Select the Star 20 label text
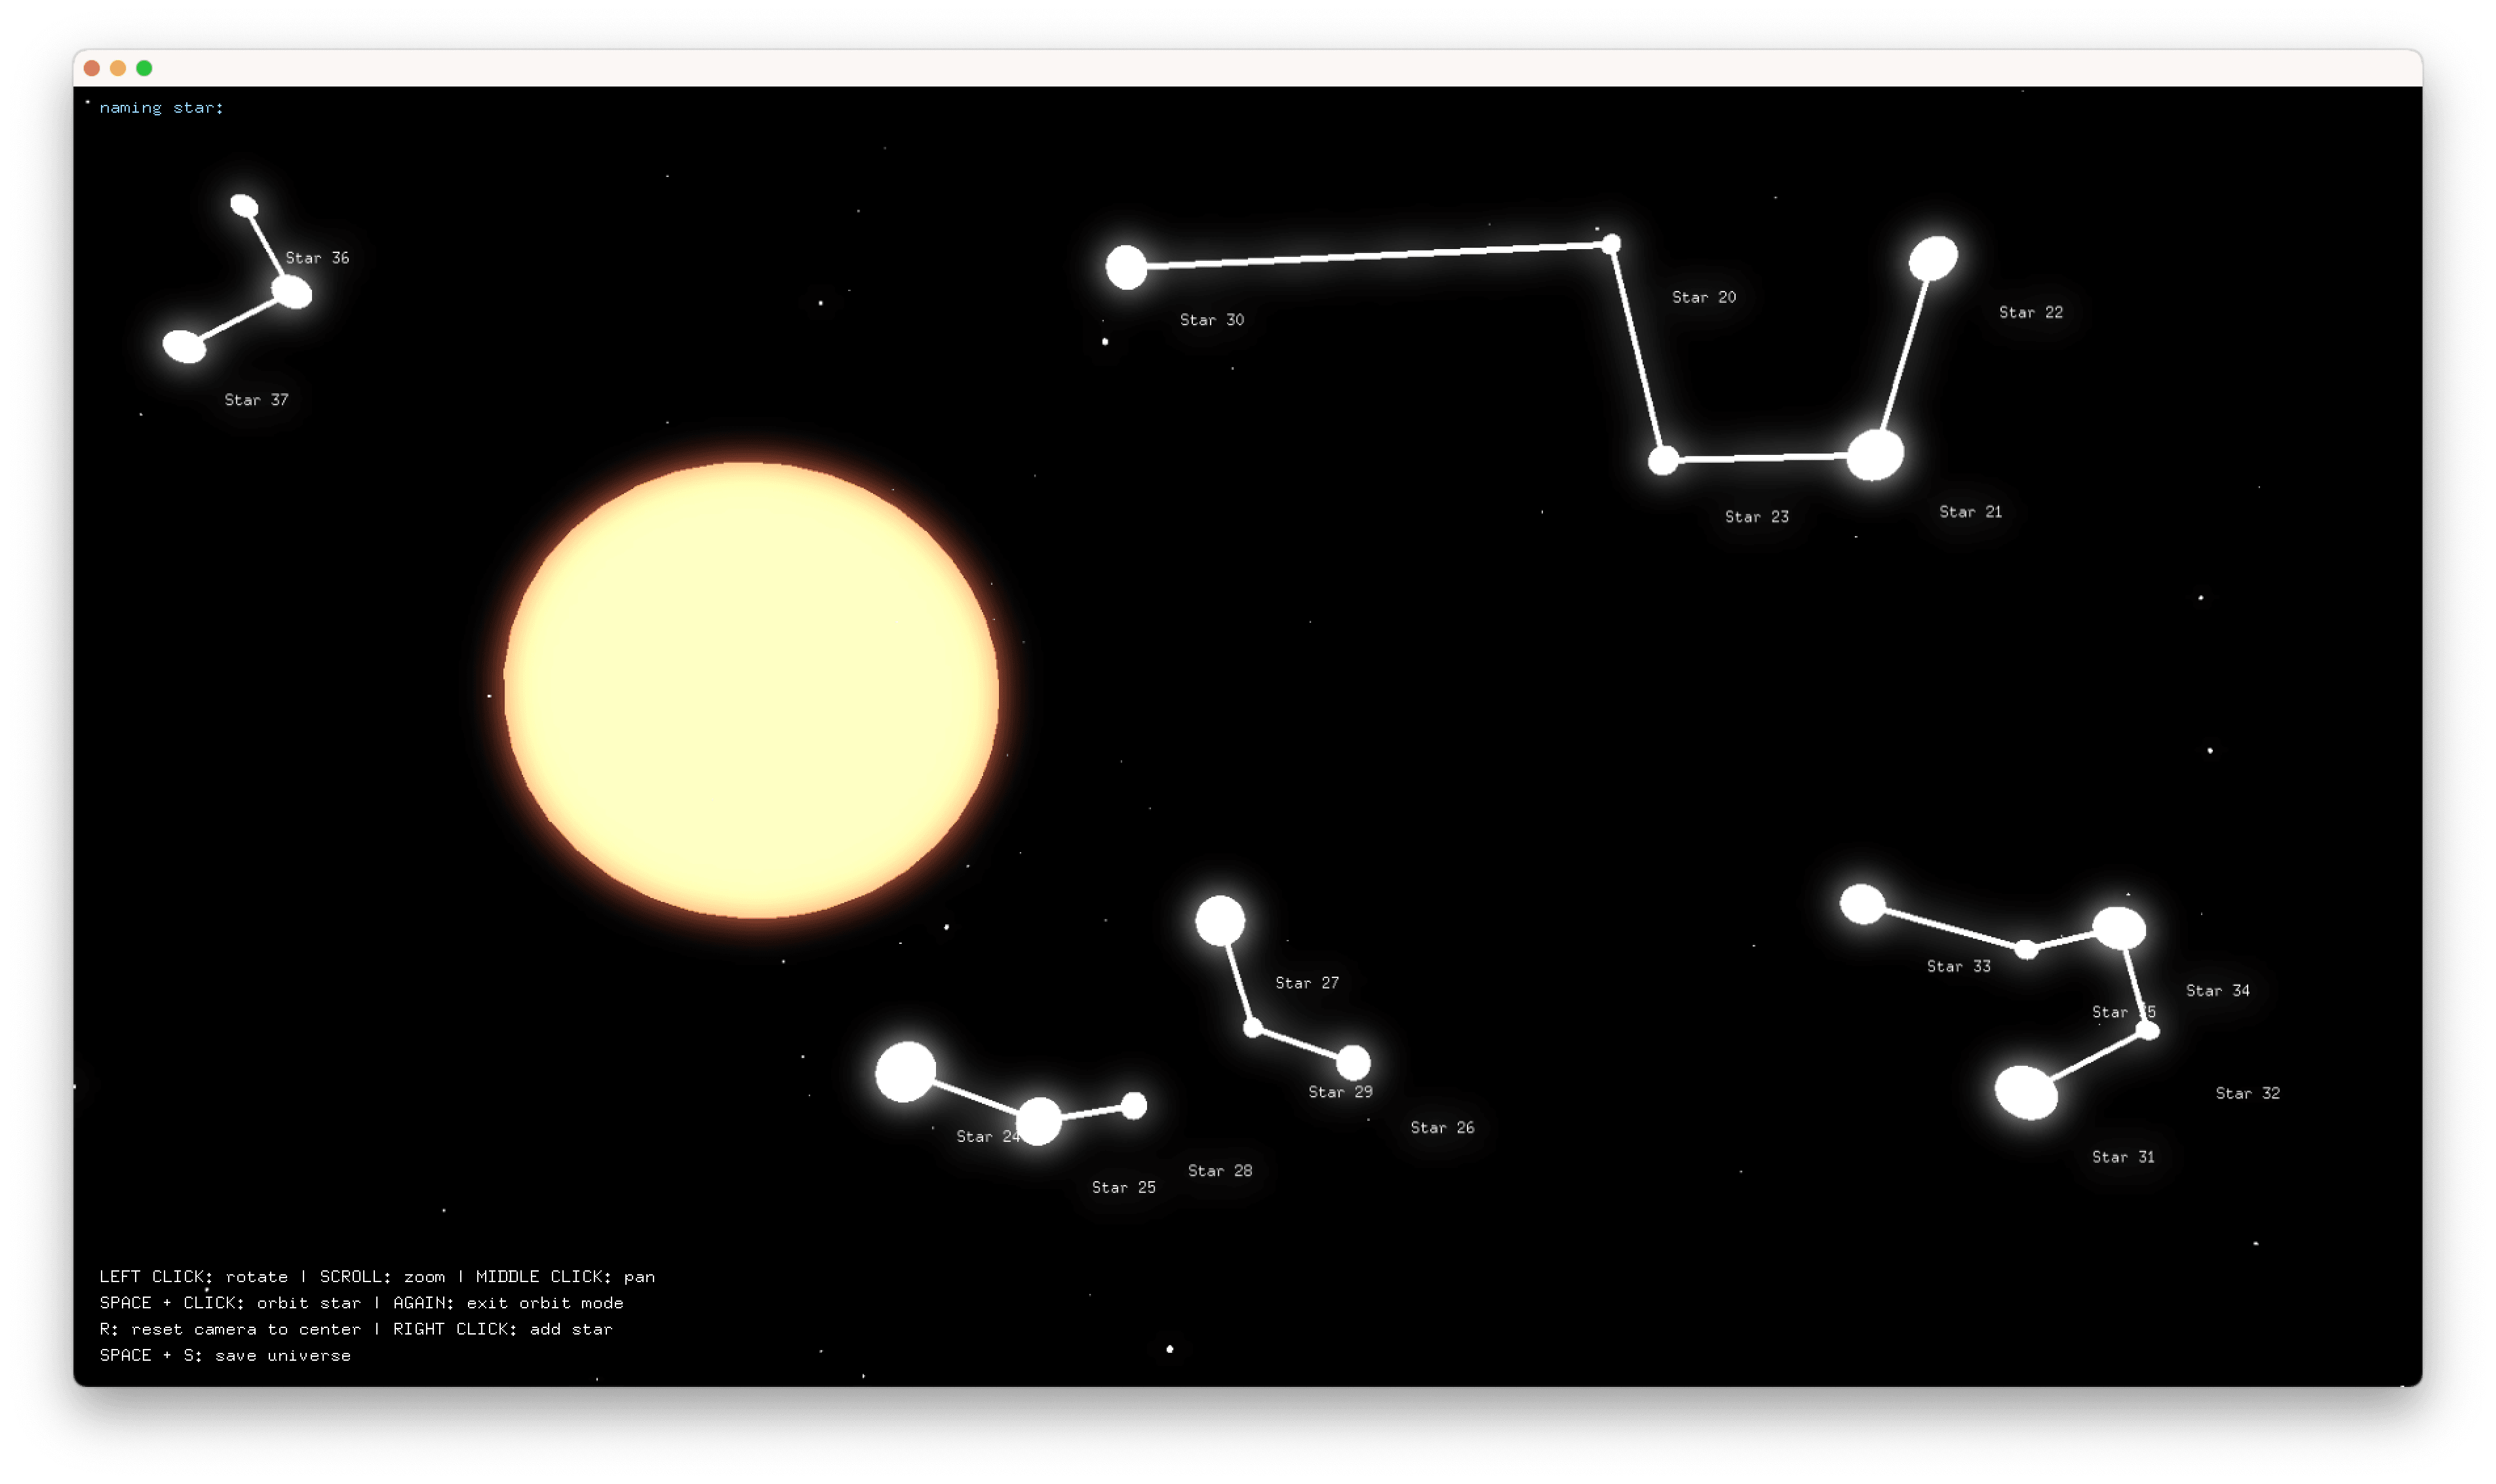Screen dimensions: 2496x1484 (1703, 297)
